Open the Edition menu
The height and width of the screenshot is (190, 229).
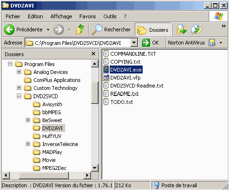pos(35,16)
